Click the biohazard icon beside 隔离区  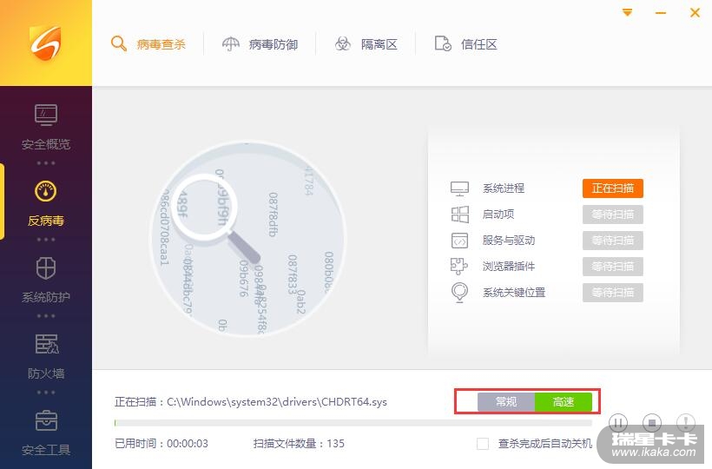343,44
